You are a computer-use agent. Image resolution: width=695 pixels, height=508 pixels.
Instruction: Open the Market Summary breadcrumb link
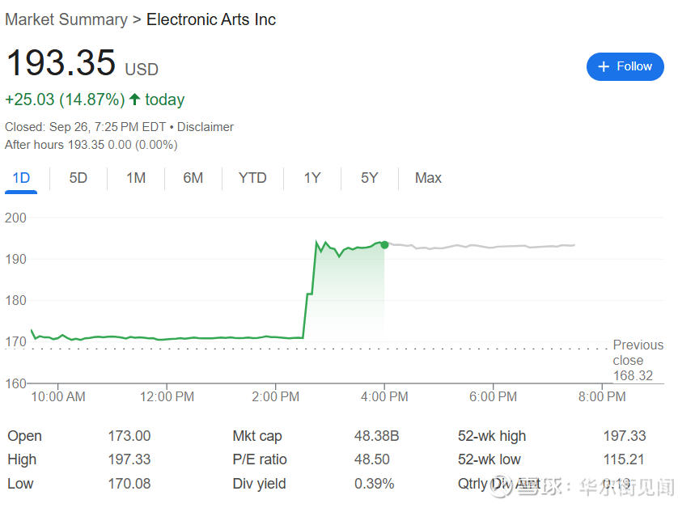(66, 19)
